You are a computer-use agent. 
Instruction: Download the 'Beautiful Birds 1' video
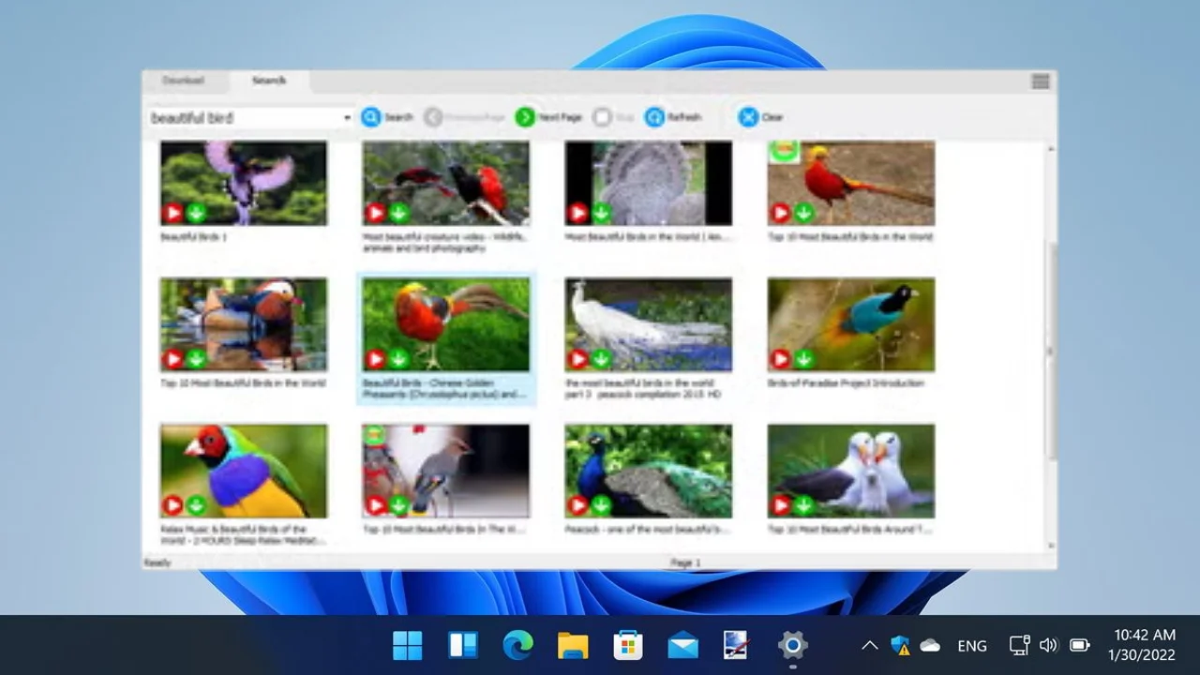(195, 213)
